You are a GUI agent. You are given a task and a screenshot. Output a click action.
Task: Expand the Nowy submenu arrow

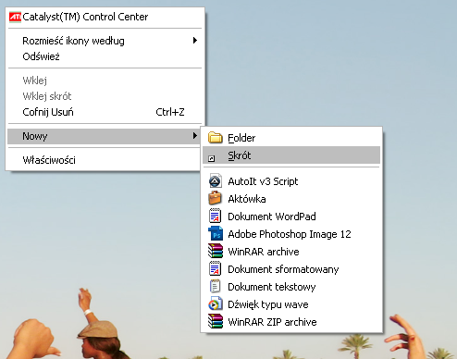(x=195, y=136)
